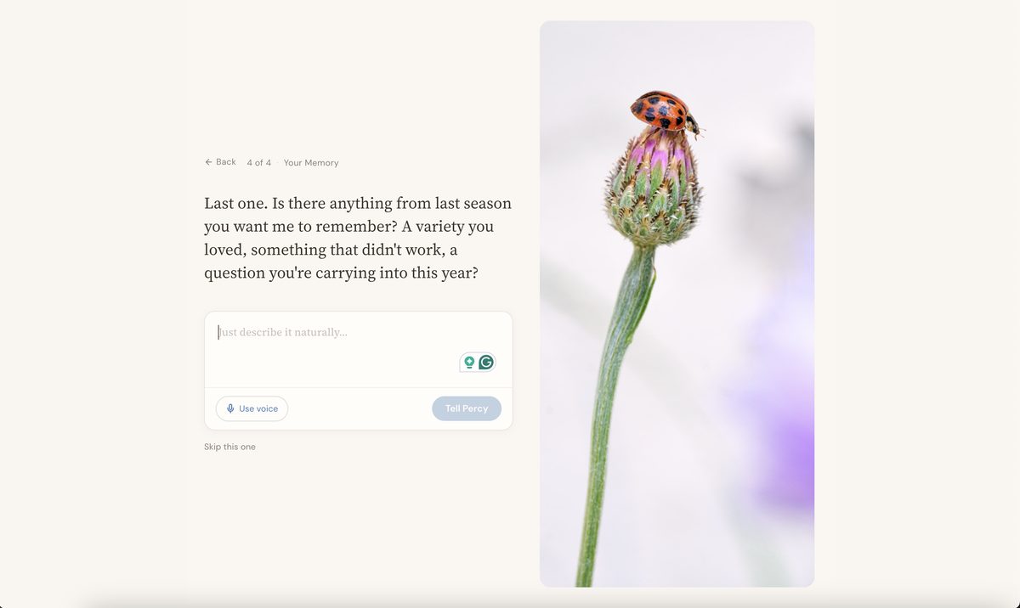Click the Back arrow icon
The height and width of the screenshot is (608, 1020).
click(x=208, y=162)
